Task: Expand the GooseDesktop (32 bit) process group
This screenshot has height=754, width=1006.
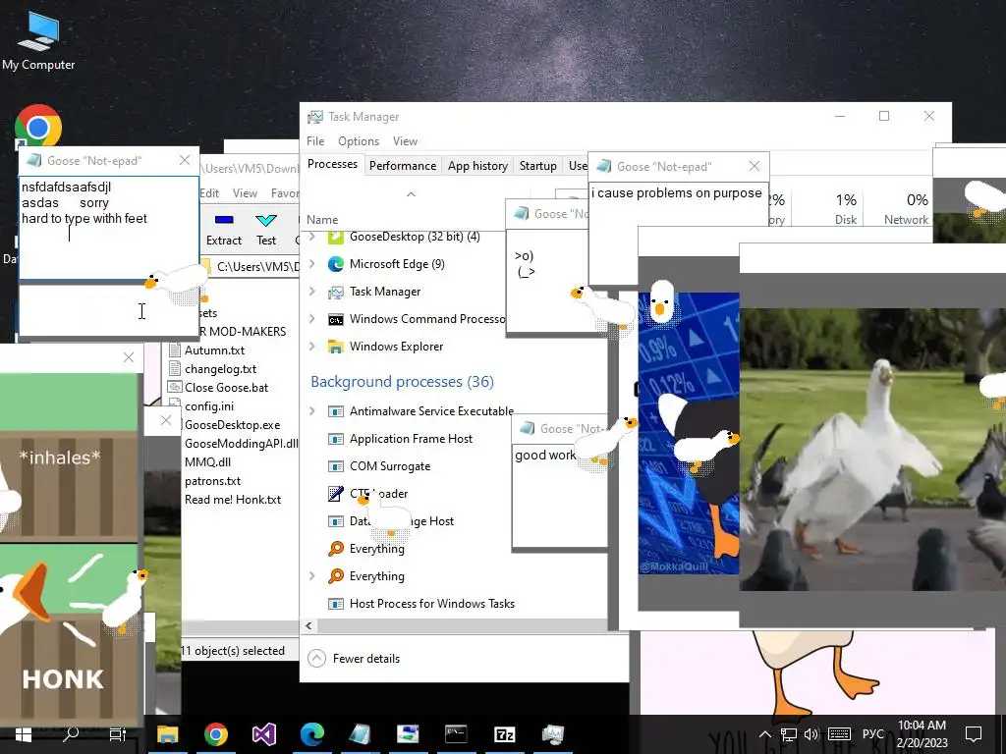Action: click(x=312, y=237)
